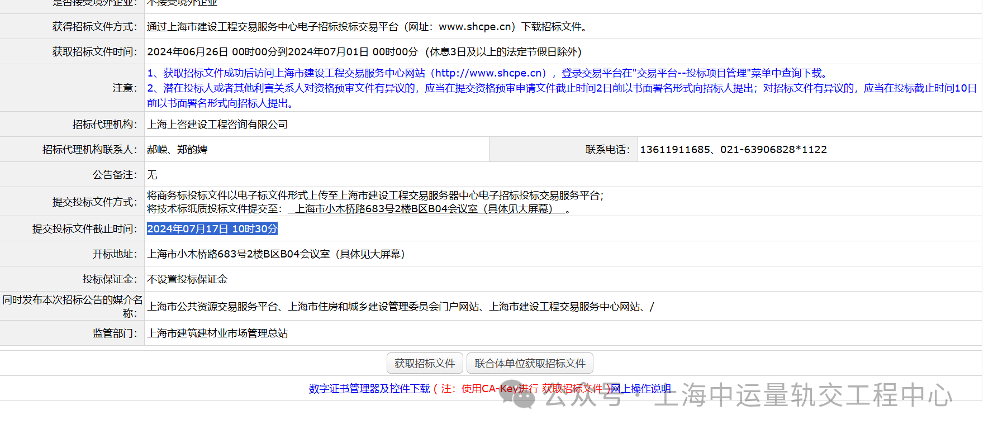Click the 获取招标文件 button
This screenshot has height=434, width=984.
(x=425, y=363)
